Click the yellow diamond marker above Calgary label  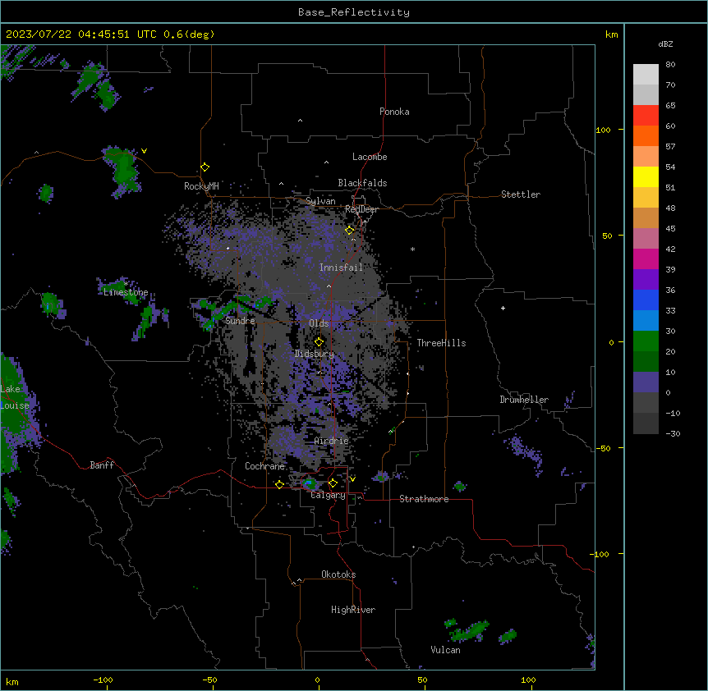(333, 483)
